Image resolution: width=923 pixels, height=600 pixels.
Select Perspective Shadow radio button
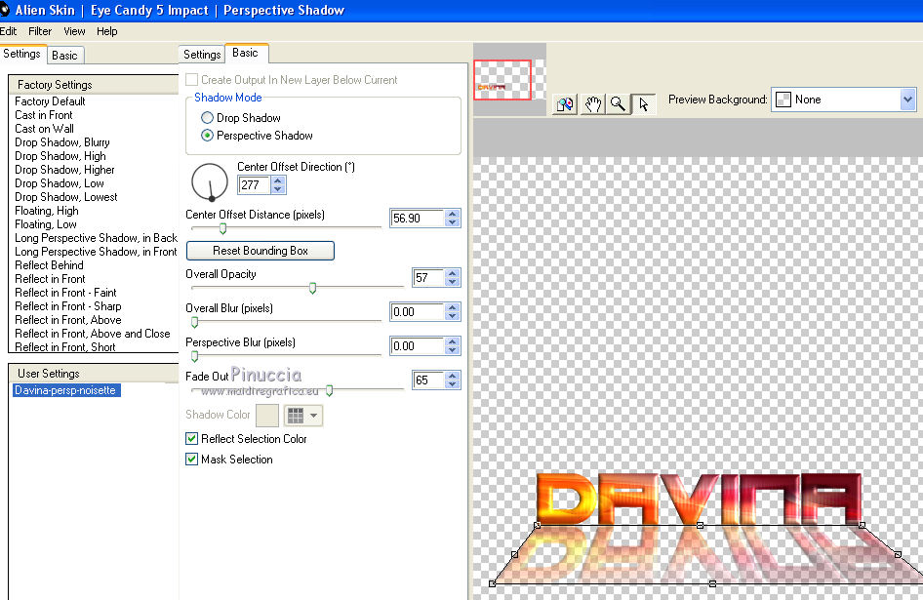tap(207, 136)
